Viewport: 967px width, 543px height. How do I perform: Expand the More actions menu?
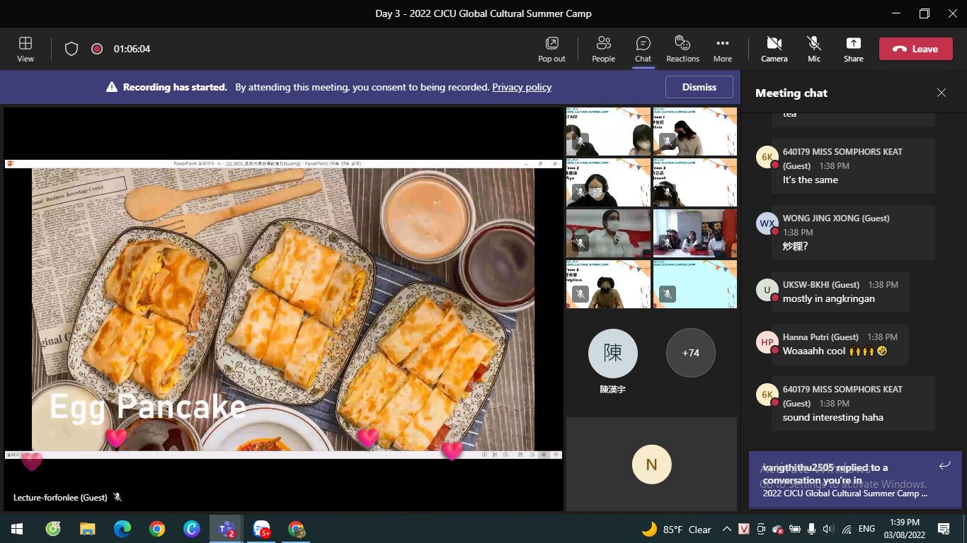[x=722, y=49]
